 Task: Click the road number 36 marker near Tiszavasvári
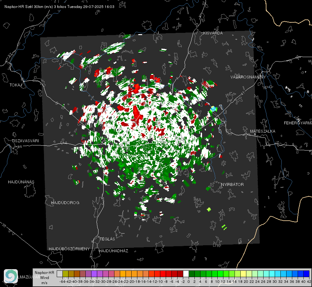20,147
